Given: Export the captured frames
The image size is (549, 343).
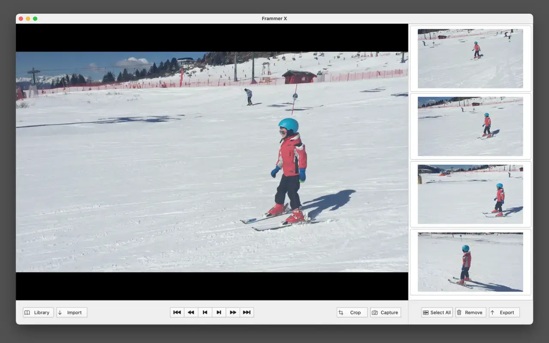Looking at the screenshot, I should point(504,313).
